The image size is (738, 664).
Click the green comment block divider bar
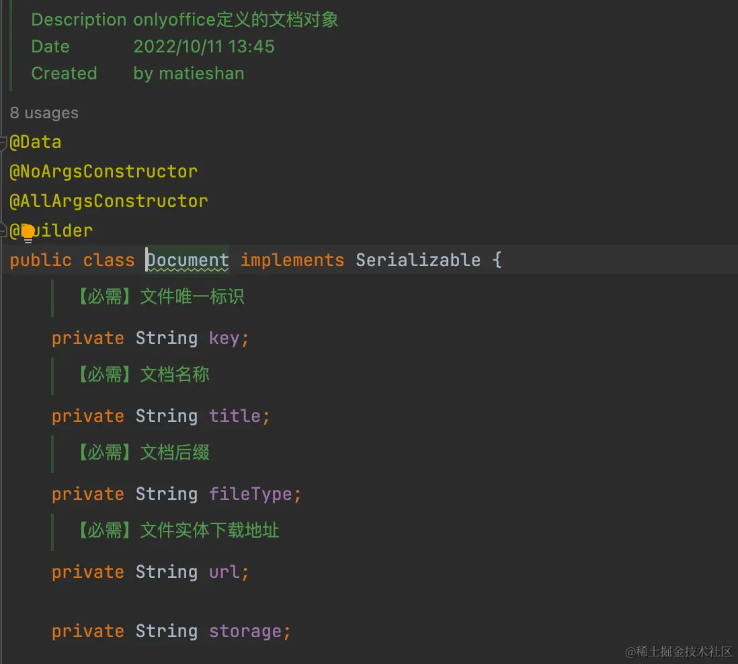(x=12, y=46)
